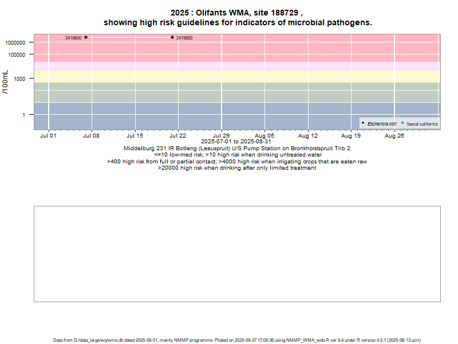458x344 pixels.
Task: Click the date range 2025-07-01 to 2025-08-31 text
Action: click(236, 141)
